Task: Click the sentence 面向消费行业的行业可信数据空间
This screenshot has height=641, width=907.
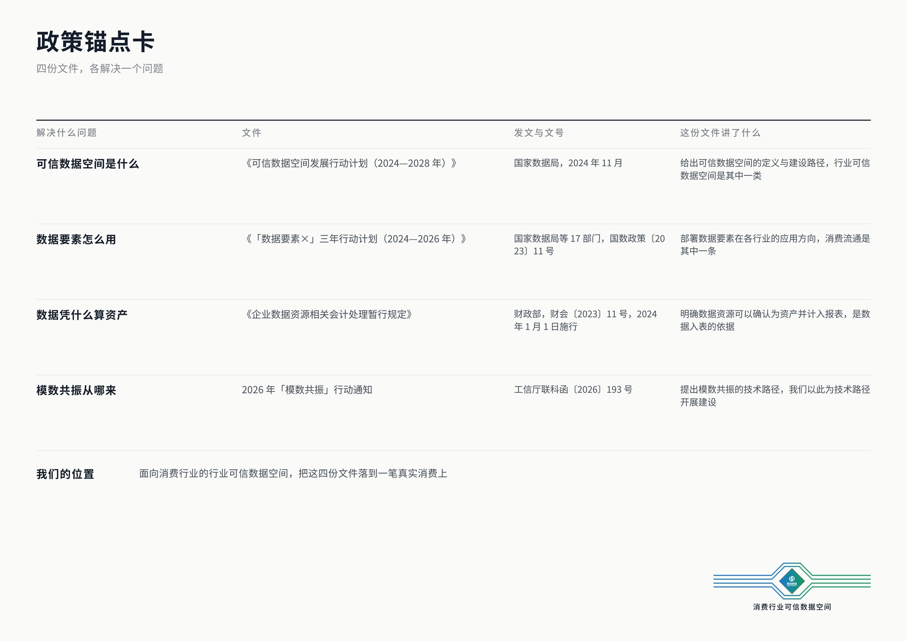Action: click(293, 473)
